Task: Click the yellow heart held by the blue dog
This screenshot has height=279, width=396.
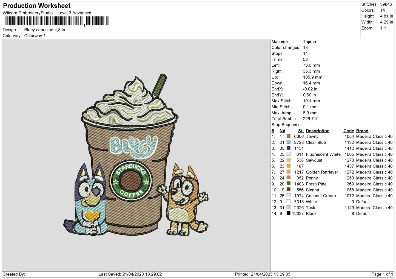Action: 92,216
